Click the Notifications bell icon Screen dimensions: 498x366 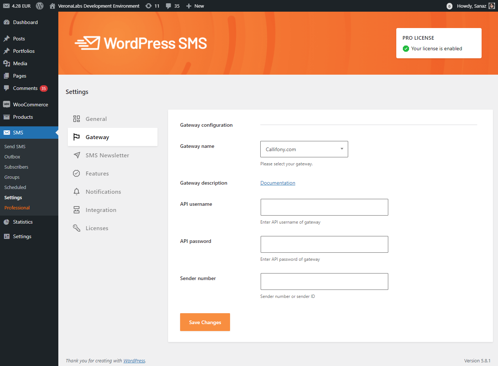[77, 192]
